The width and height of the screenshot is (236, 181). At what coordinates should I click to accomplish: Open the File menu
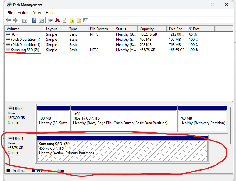[x=10, y=13]
